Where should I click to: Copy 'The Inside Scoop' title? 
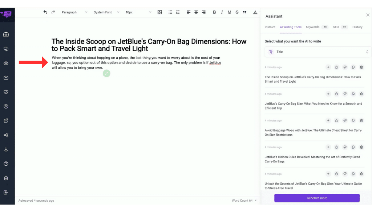pos(353,67)
